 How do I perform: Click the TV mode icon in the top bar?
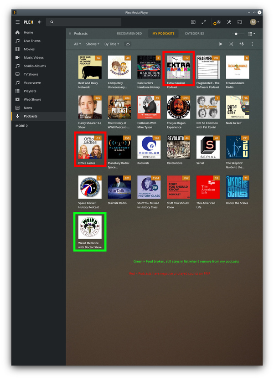coord(193,22)
